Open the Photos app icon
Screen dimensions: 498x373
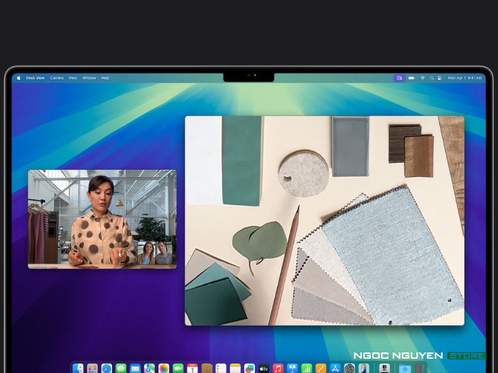pyautogui.click(x=164, y=369)
